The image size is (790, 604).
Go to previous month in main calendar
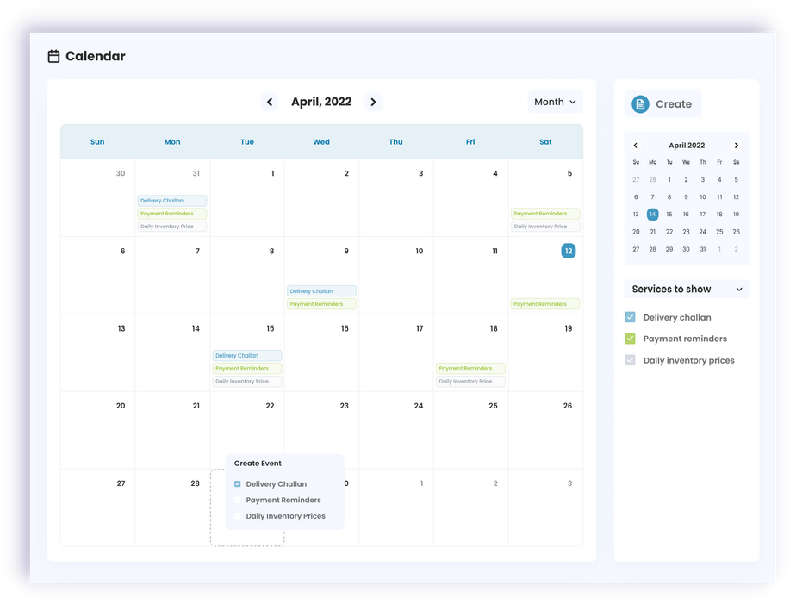(x=270, y=102)
